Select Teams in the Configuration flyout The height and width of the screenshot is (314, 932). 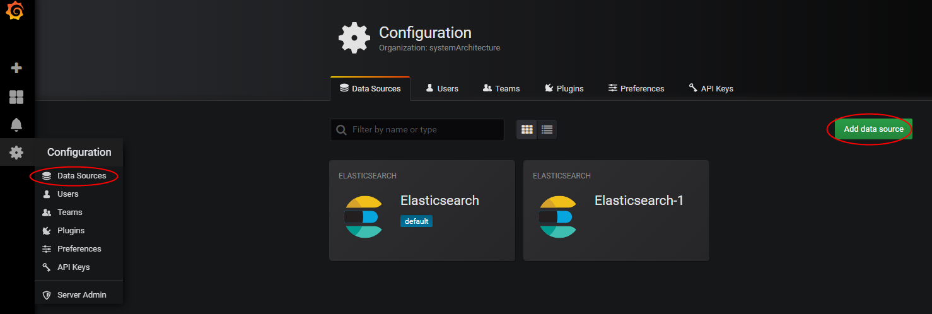[x=79, y=212]
